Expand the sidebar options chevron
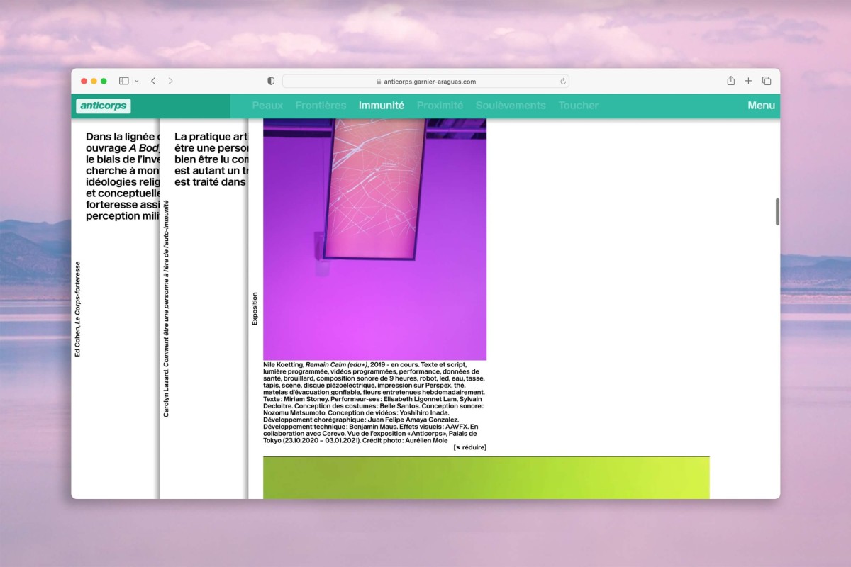 tap(135, 81)
